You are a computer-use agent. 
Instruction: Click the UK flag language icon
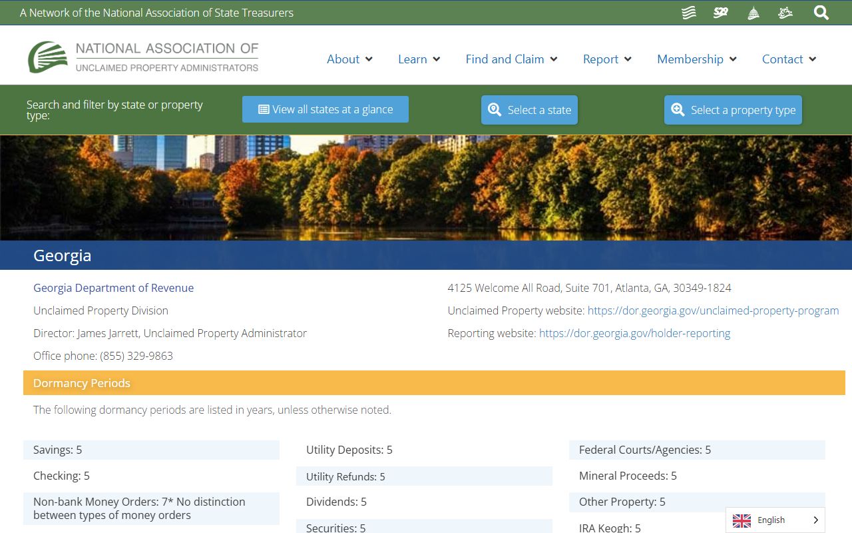point(742,520)
